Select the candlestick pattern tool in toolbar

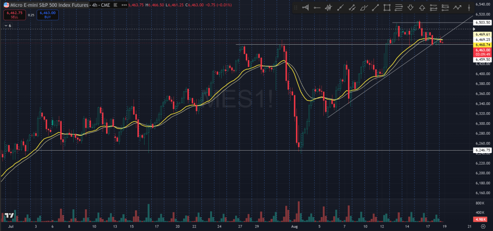[x=328, y=8]
